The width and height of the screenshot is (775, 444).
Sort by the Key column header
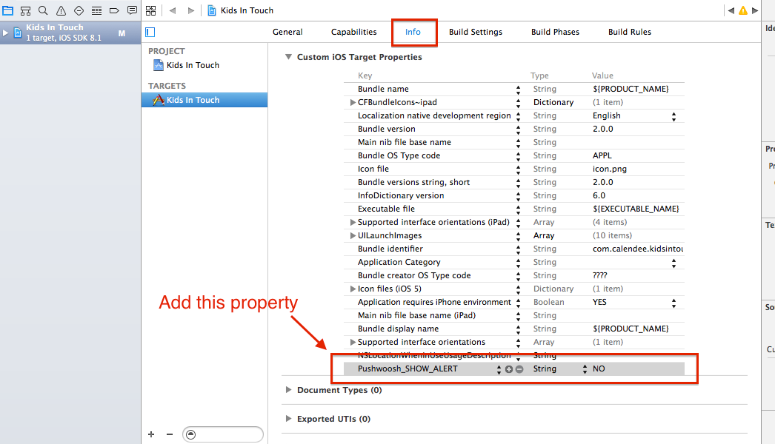365,75
